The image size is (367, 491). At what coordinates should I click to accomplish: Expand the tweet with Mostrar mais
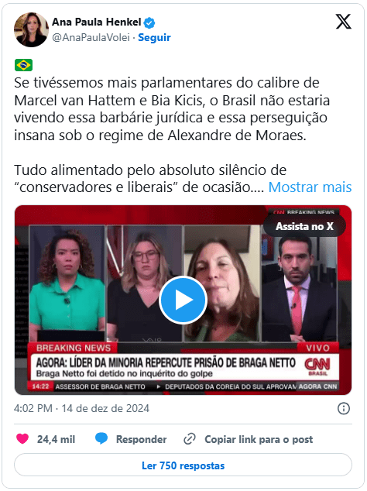coord(310,187)
